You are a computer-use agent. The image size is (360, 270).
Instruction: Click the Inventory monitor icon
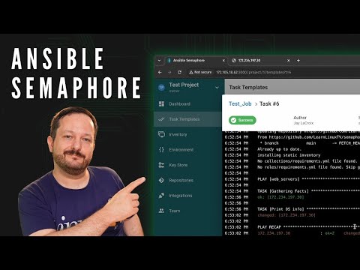tap(161, 134)
